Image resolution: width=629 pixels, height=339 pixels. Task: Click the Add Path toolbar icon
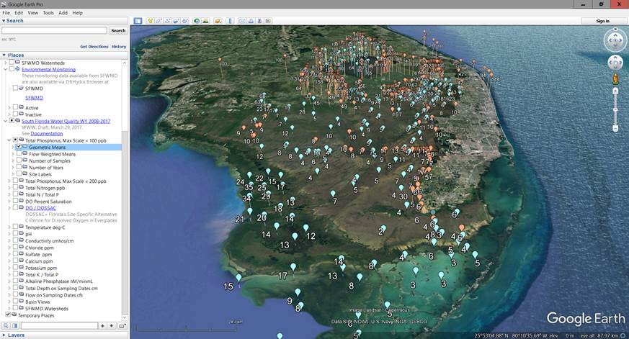coord(168,21)
